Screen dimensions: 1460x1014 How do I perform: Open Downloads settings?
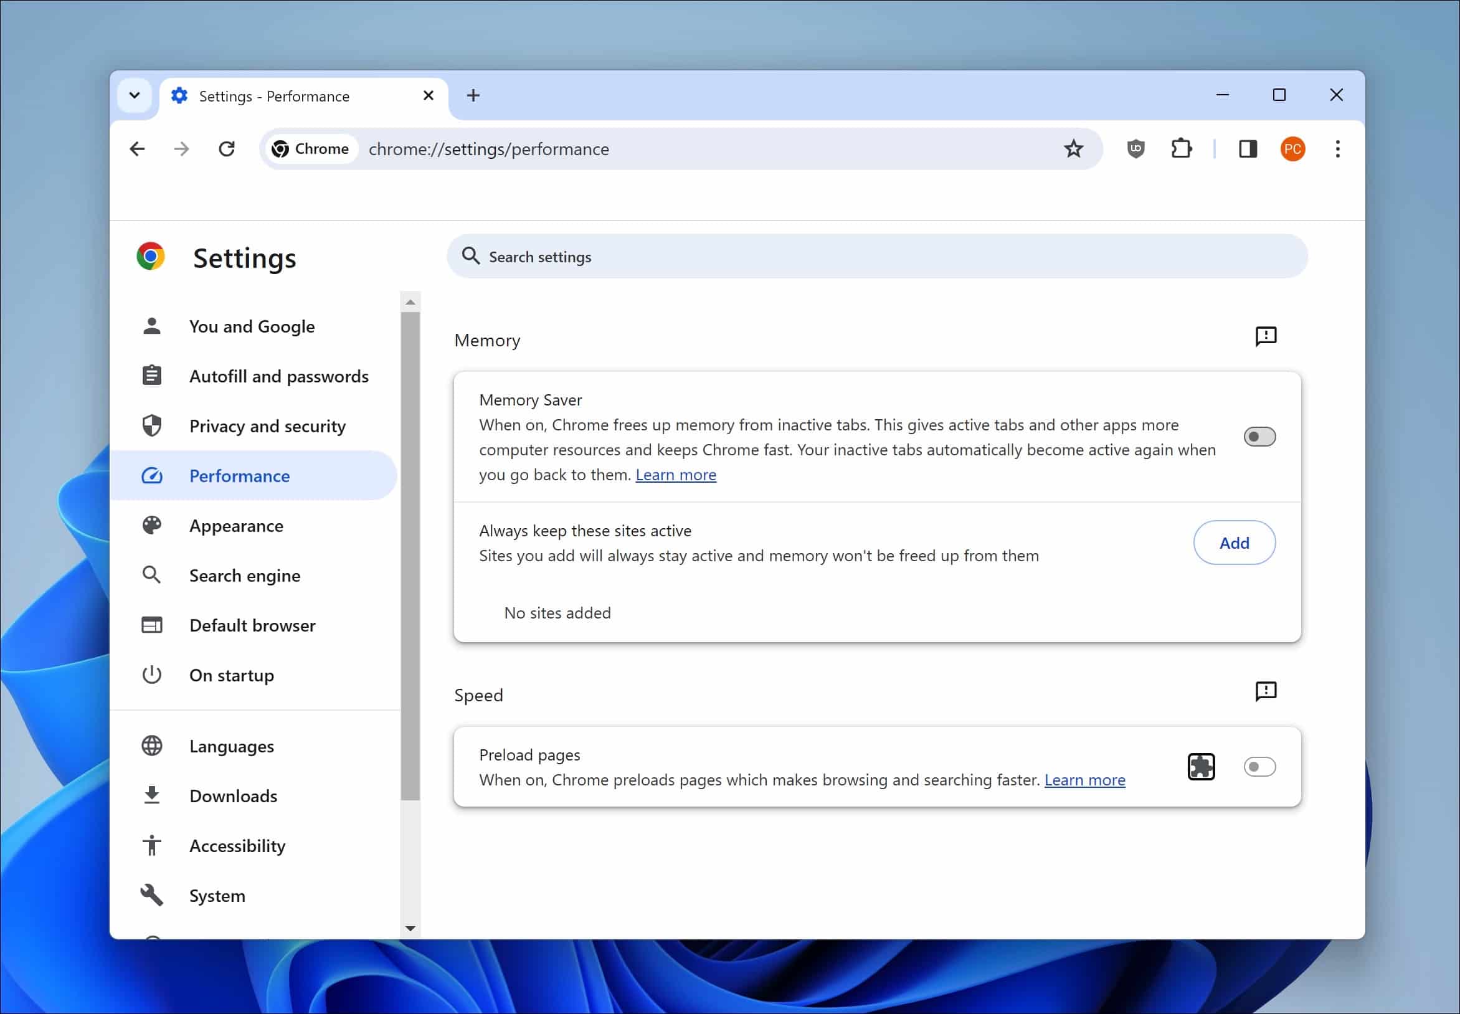(x=254, y=796)
